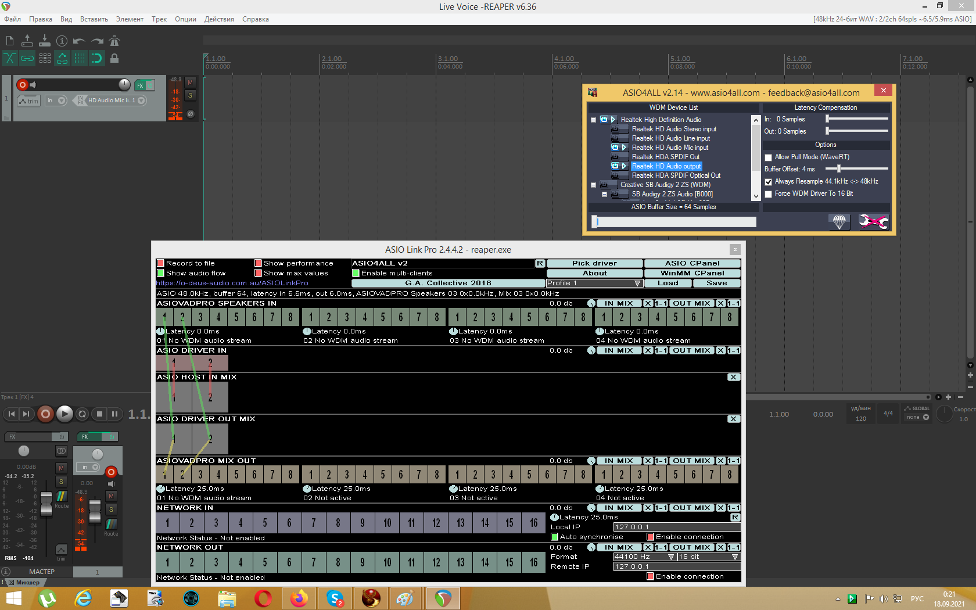Open track 1 FX chain button
Viewport: 976px width, 610px height.
click(x=140, y=85)
